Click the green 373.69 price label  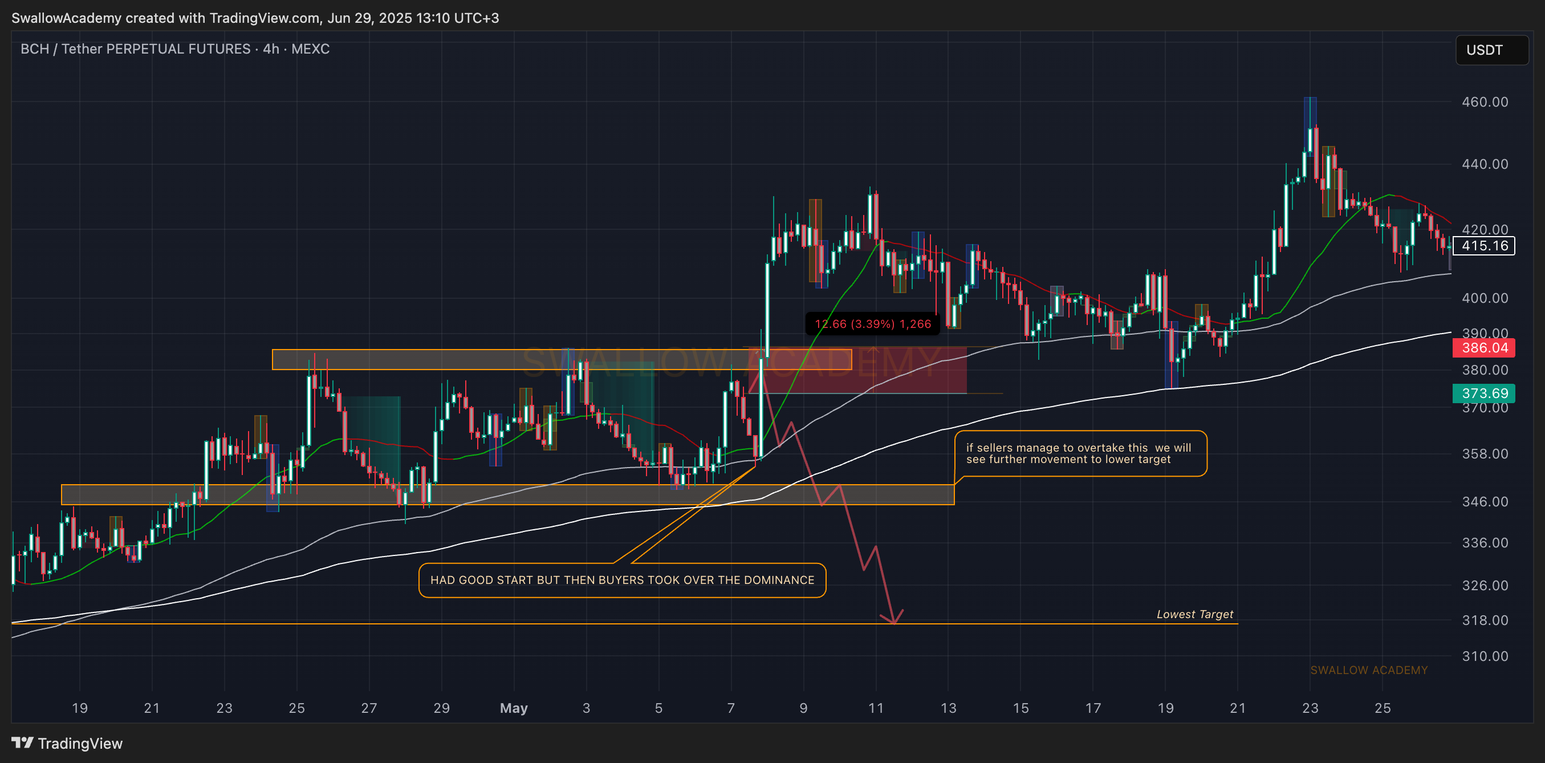click(1484, 393)
